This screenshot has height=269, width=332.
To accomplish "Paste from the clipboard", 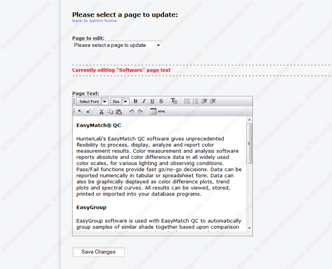I will tap(119, 111).
